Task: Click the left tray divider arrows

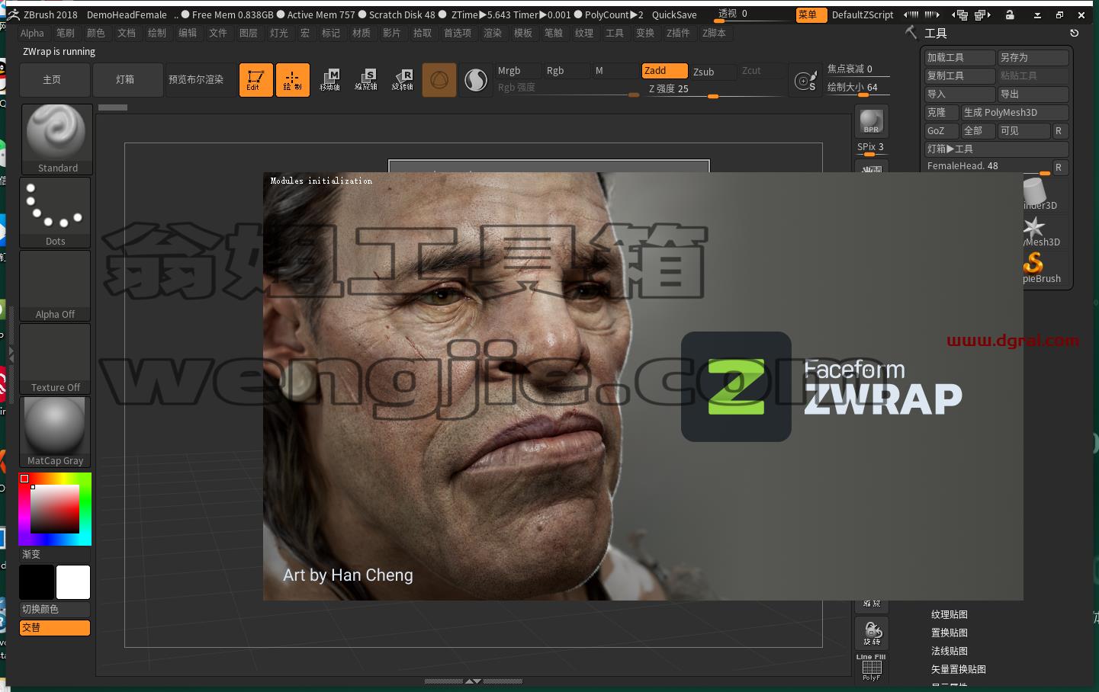Action: click(11, 354)
